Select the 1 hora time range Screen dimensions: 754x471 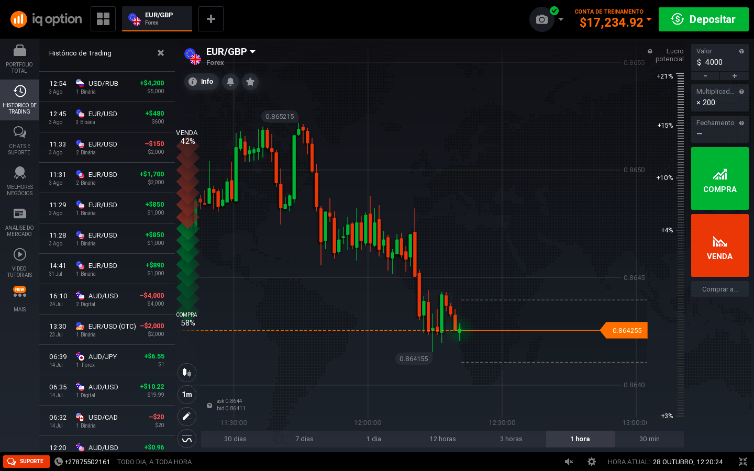point(580,439)
